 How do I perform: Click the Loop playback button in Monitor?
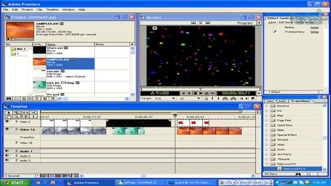click(x=207, y=93)
